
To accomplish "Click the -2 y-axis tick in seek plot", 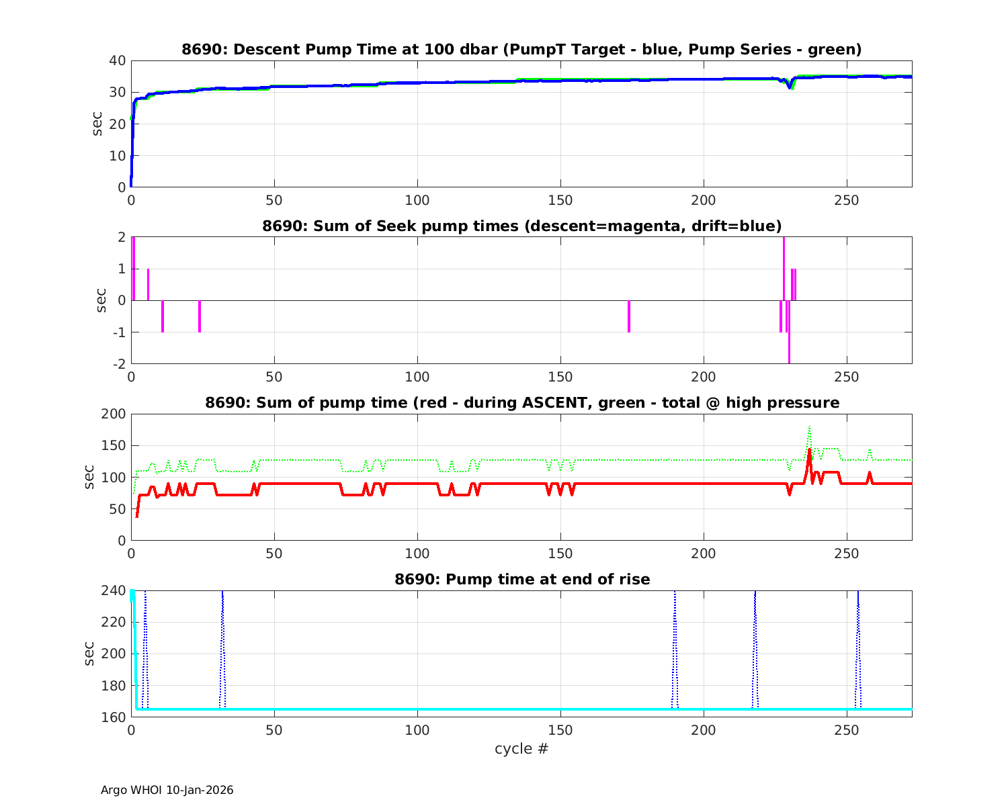I will (118, 364).
